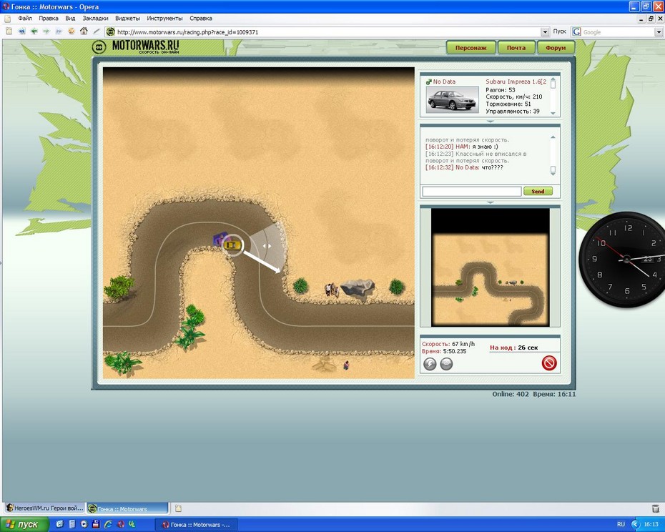Open the Google search engine dropdown
This screenshot has width=665, height=532.
pos(659,32)
